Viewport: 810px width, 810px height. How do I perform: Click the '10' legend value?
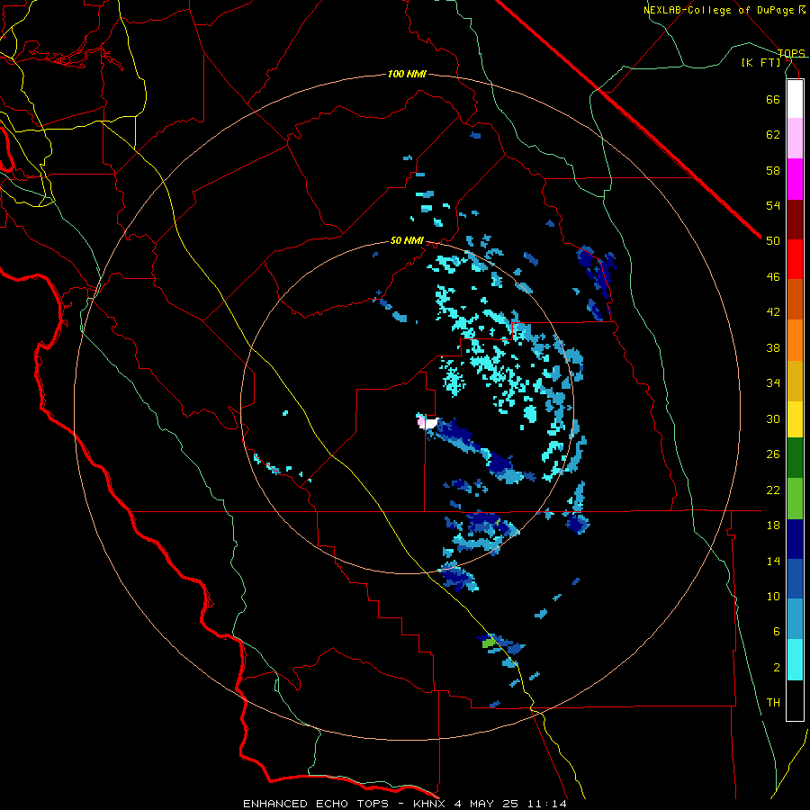point(773,596)
